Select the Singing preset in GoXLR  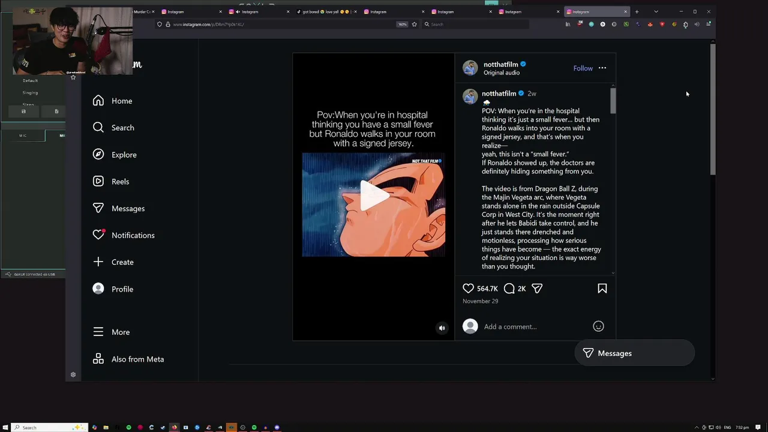(30, 92)
